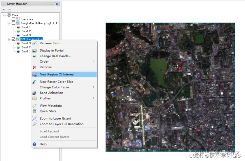This screenshot has width=245, height=161.
Task: Select Display in Portal menu entry
Action: [64, 51]
